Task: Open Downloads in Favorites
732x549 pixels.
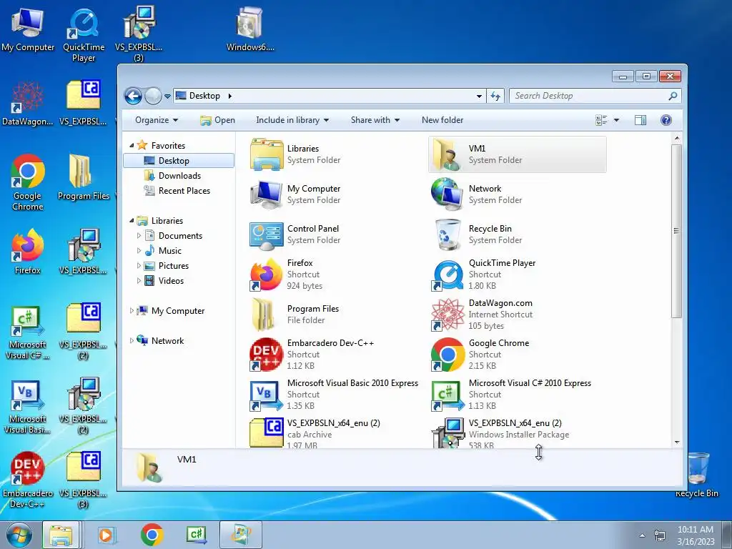Action: (179, 176)
